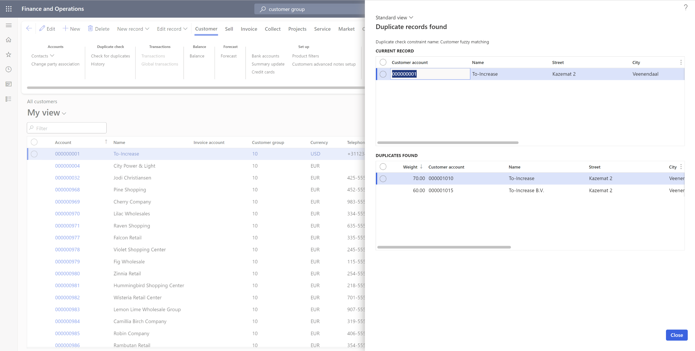
Task: Open the Standard view selector
Action: pyautogui.click(x=394, y=18)
